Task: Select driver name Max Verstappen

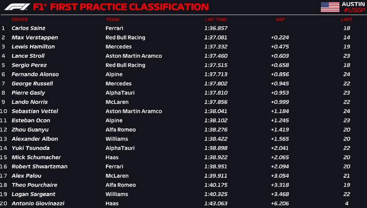Action: tap(34, 38)
